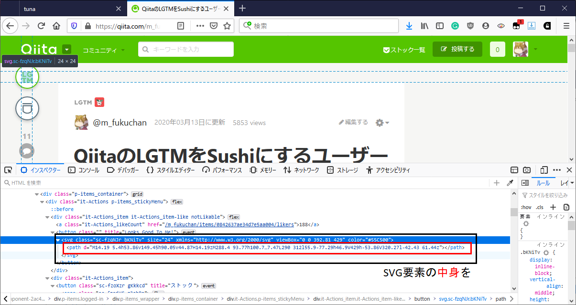Image resolution: width=576 pixels, height=305 pixels.
Task: Open page actions three-dot menu in address bar
Action: coord(200,26)
